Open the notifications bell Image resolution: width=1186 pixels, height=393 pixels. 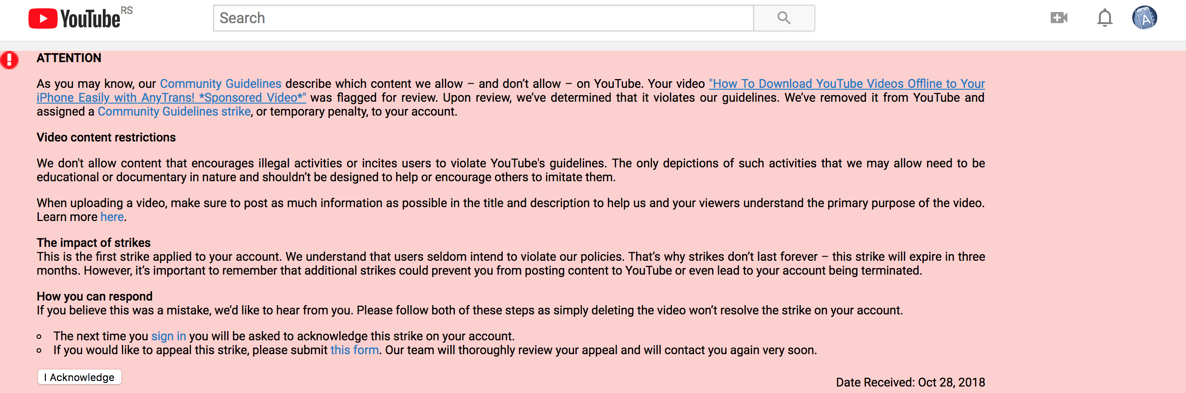coord(1105,18)
